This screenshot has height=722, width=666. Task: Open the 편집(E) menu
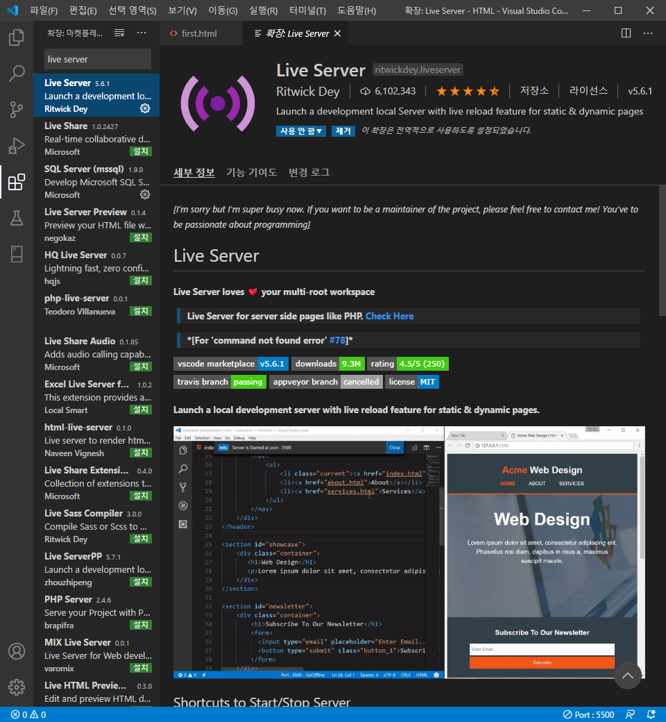(x=83, y=10)
